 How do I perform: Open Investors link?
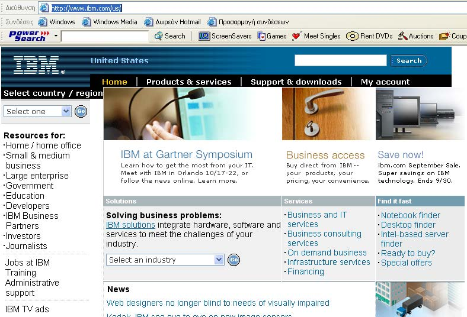point(23,236)
